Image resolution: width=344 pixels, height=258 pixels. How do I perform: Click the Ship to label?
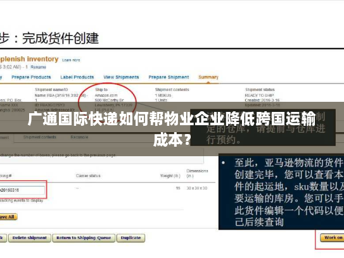101,90
